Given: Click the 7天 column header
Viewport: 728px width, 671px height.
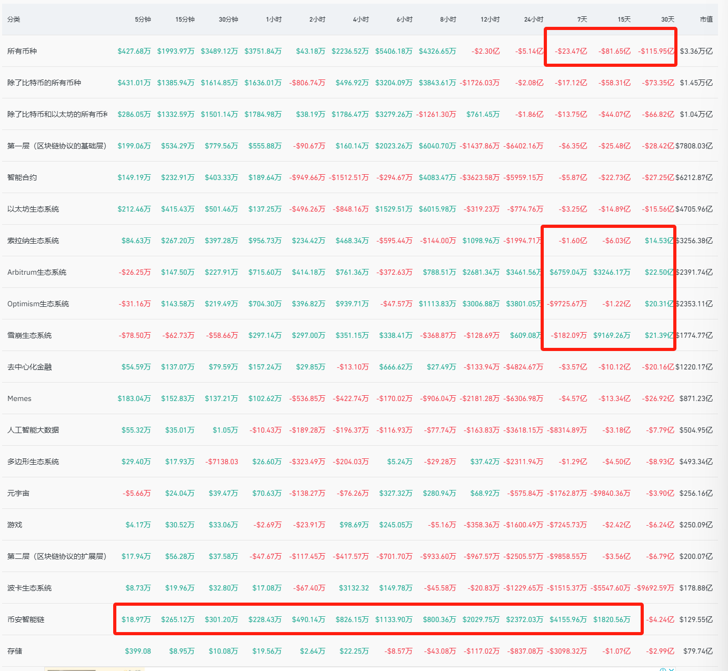Looking at the screenshot, I should pyautogui.click(x=582, y=19).
